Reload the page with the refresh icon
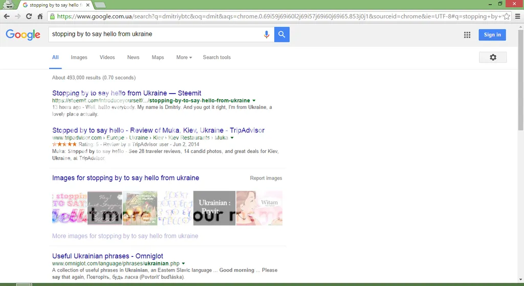This screenshot has width=524, height=286. pyautogui.click(x=29, y=16)
